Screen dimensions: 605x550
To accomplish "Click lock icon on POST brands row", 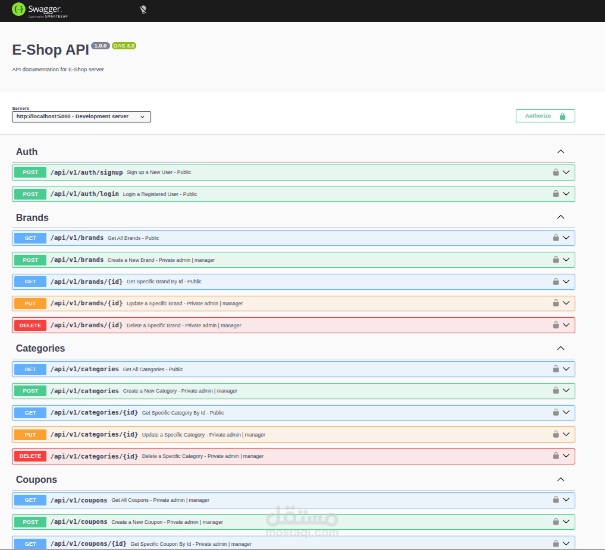I will tap(556, 260).
